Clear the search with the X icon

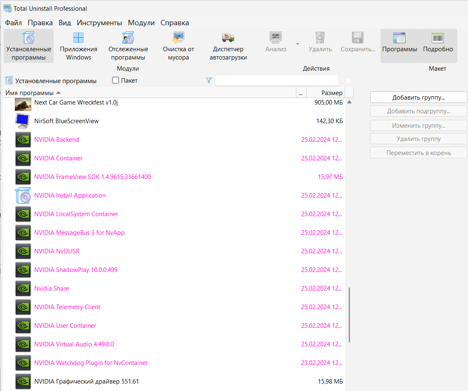click(x=348, y=81)
